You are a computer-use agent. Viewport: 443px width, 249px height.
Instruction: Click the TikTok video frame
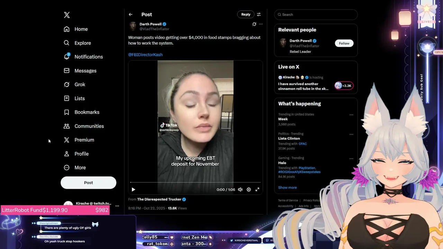[x=196, y=127]
